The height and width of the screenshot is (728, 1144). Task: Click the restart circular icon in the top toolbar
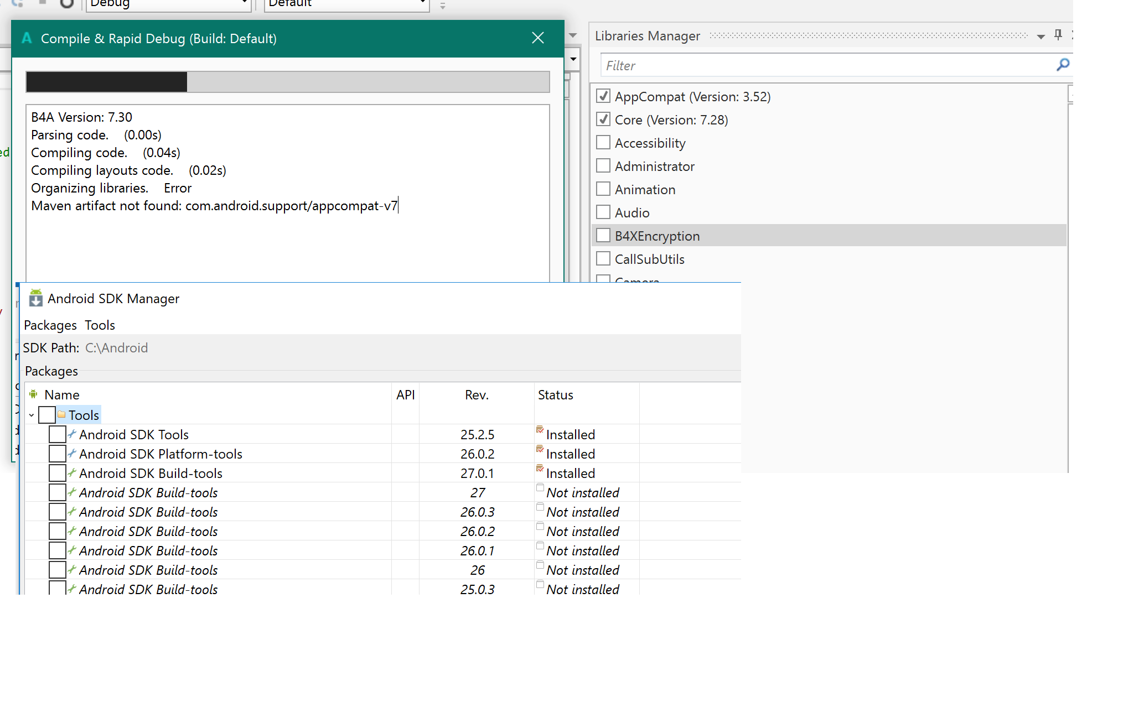(66, 4)
